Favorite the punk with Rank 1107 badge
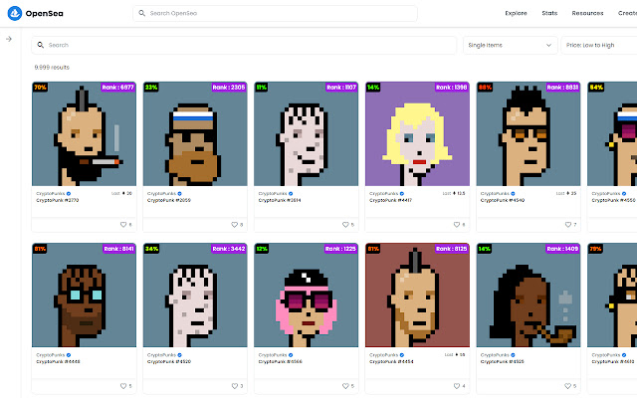Viewport: 637px width, 398px height. click(x=345, y=224)
